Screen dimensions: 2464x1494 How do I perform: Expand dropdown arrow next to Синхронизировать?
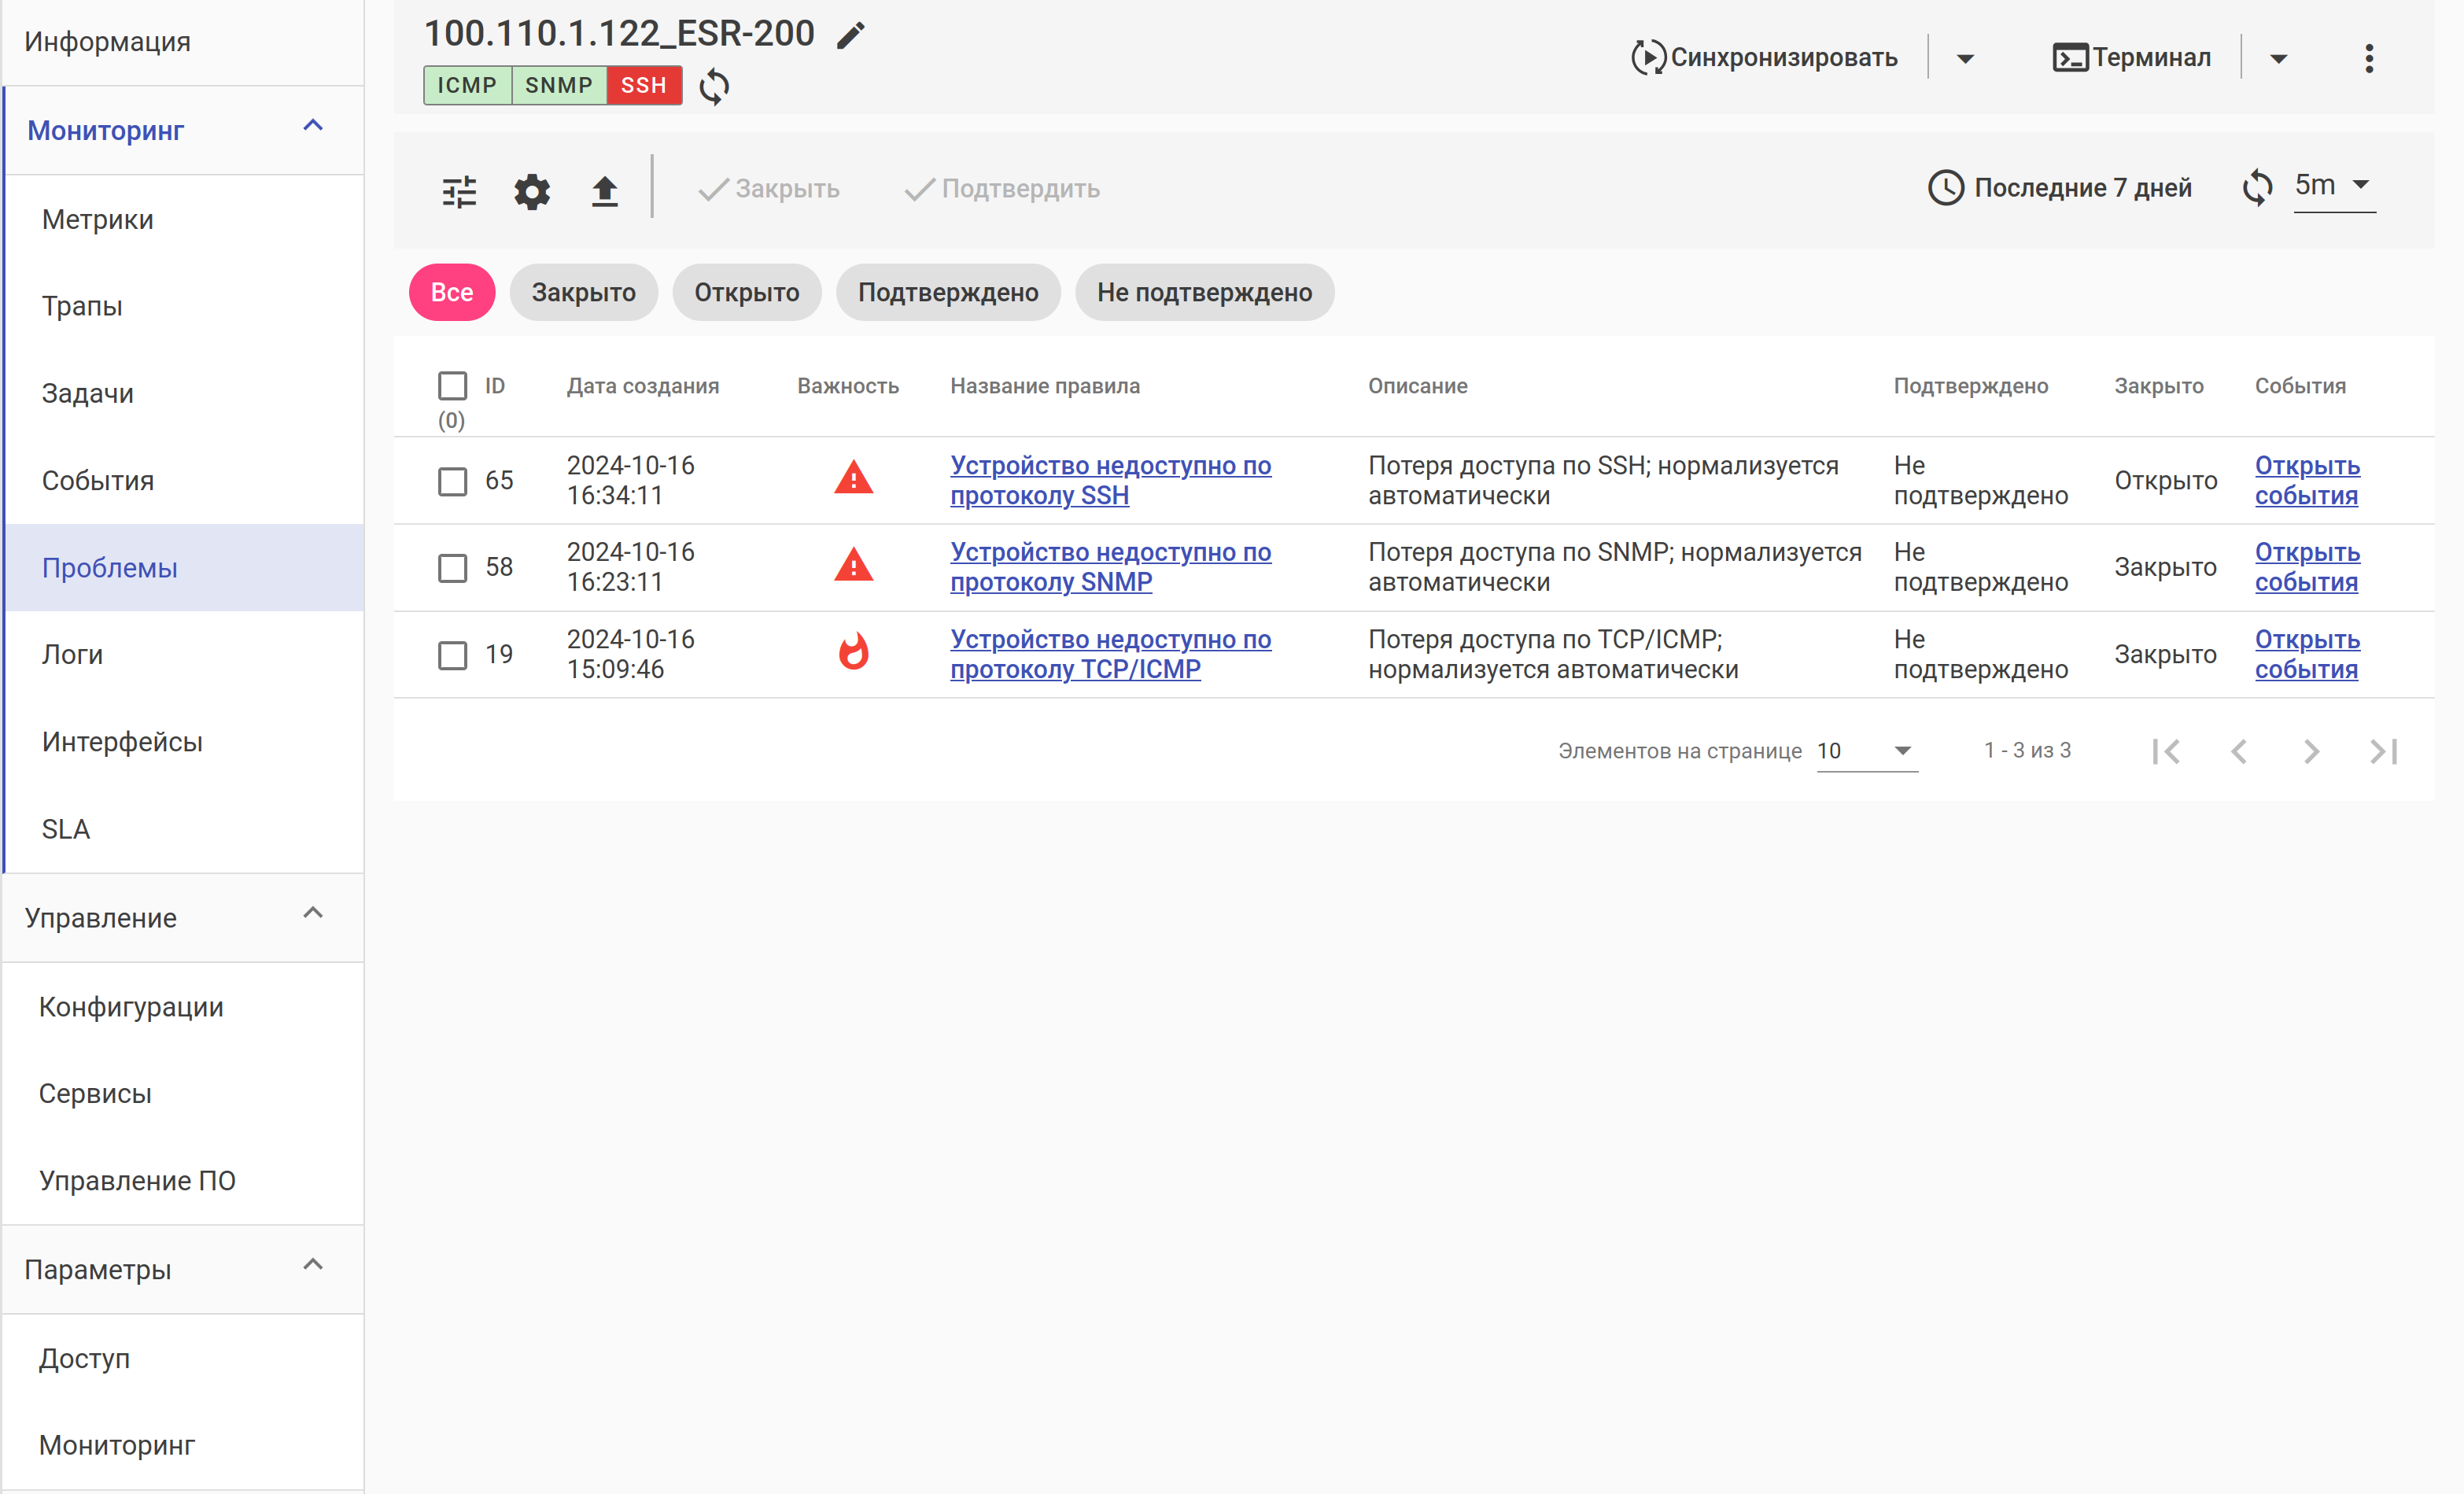[x=1964, y=58]
